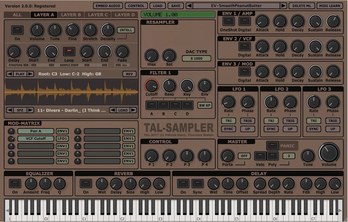
Task: Click the previous preset arrow beside EV-SmoothPeanutButter
Action: tap(189, 6)
